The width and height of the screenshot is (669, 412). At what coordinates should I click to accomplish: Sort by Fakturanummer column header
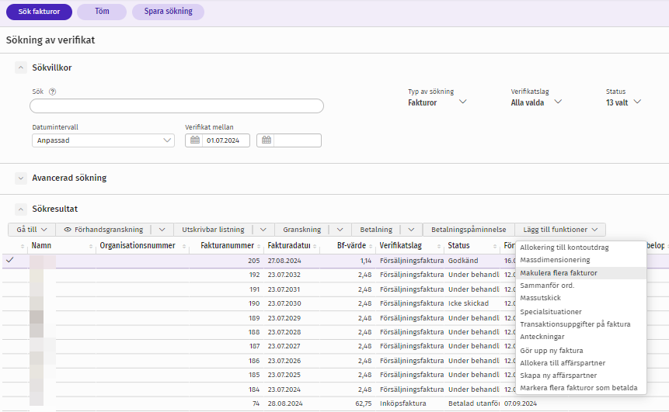(x=227, y=246)
